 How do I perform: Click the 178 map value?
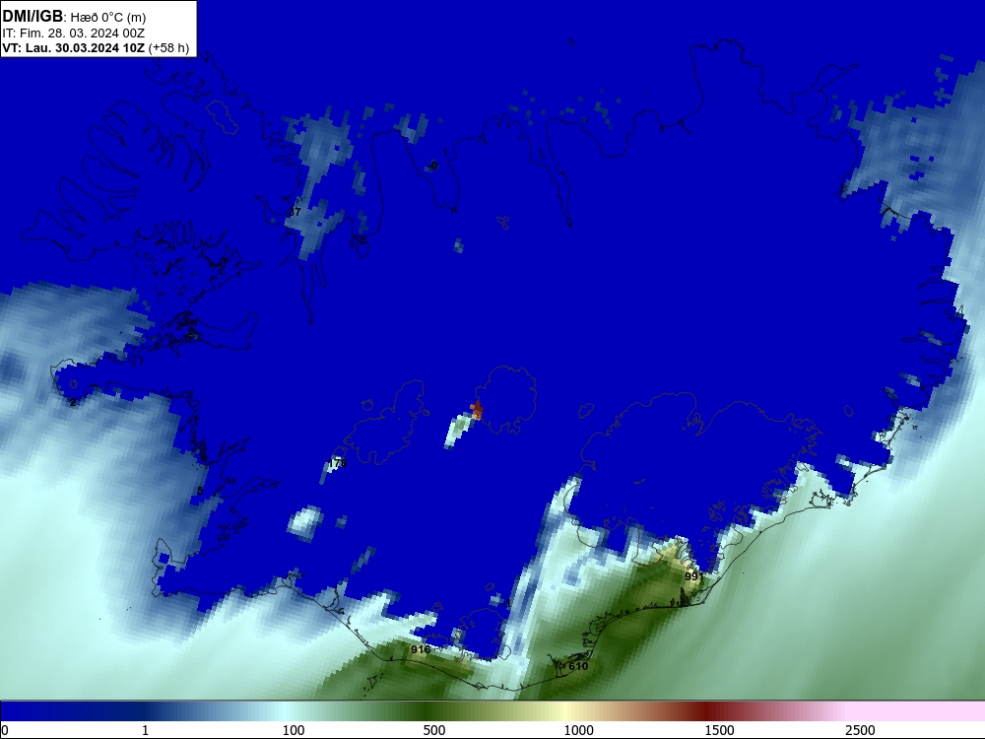(x=337, y=463)
